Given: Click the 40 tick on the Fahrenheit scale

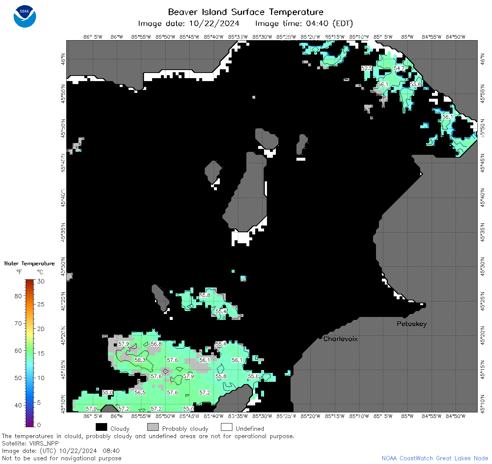Looking at the screenshot, I should (x=18, y=405).
